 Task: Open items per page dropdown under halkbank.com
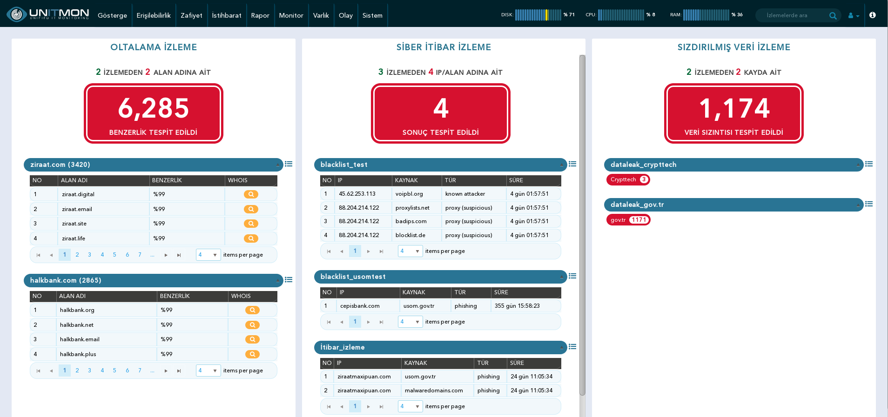(x=208, y=371)
